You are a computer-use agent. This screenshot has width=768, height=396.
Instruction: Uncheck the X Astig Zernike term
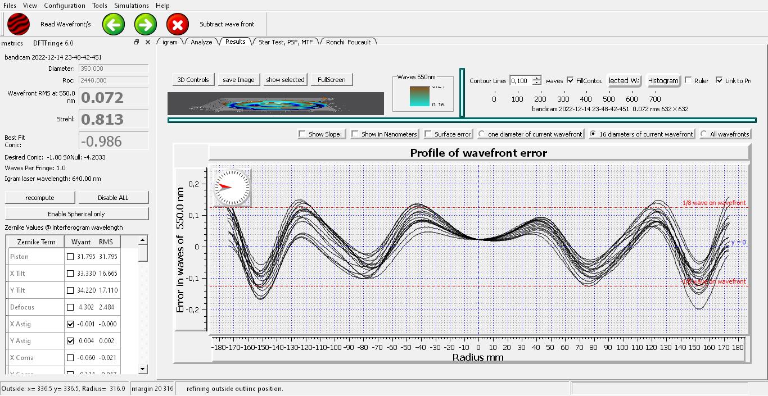pos(70,324)
